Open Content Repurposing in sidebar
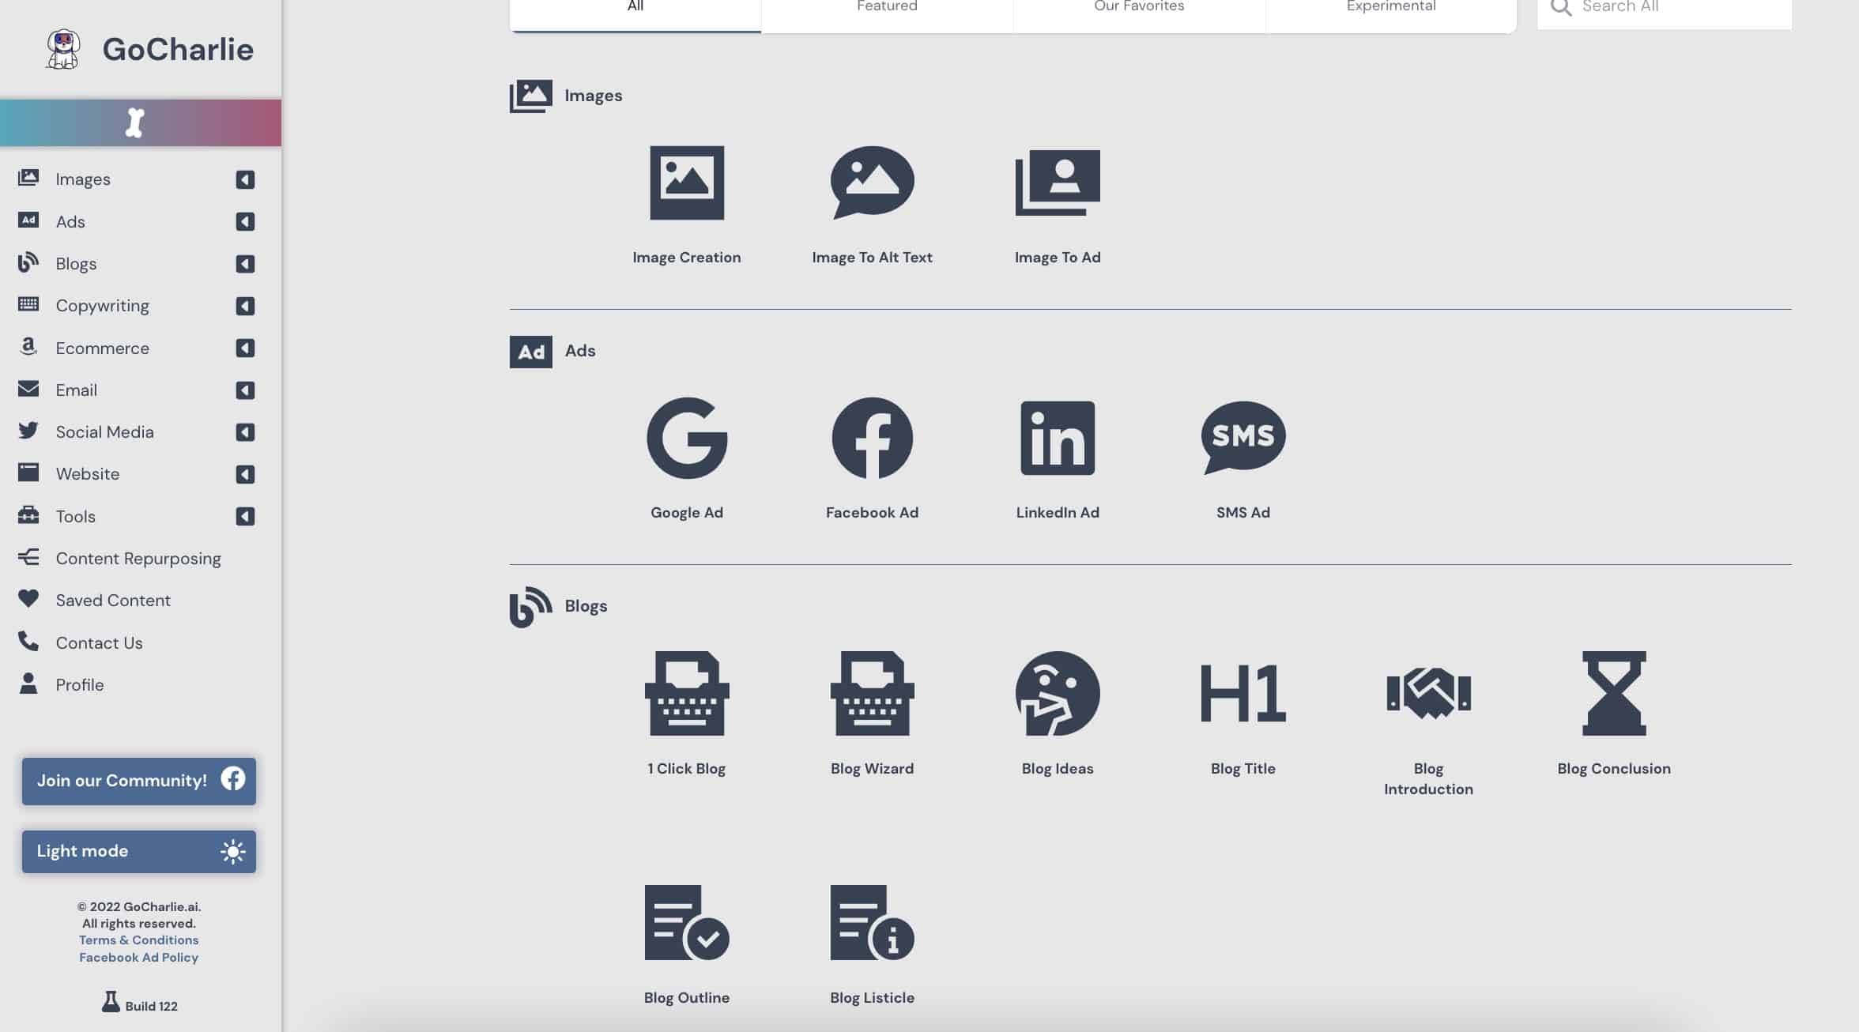 click(x=138, y=558)
